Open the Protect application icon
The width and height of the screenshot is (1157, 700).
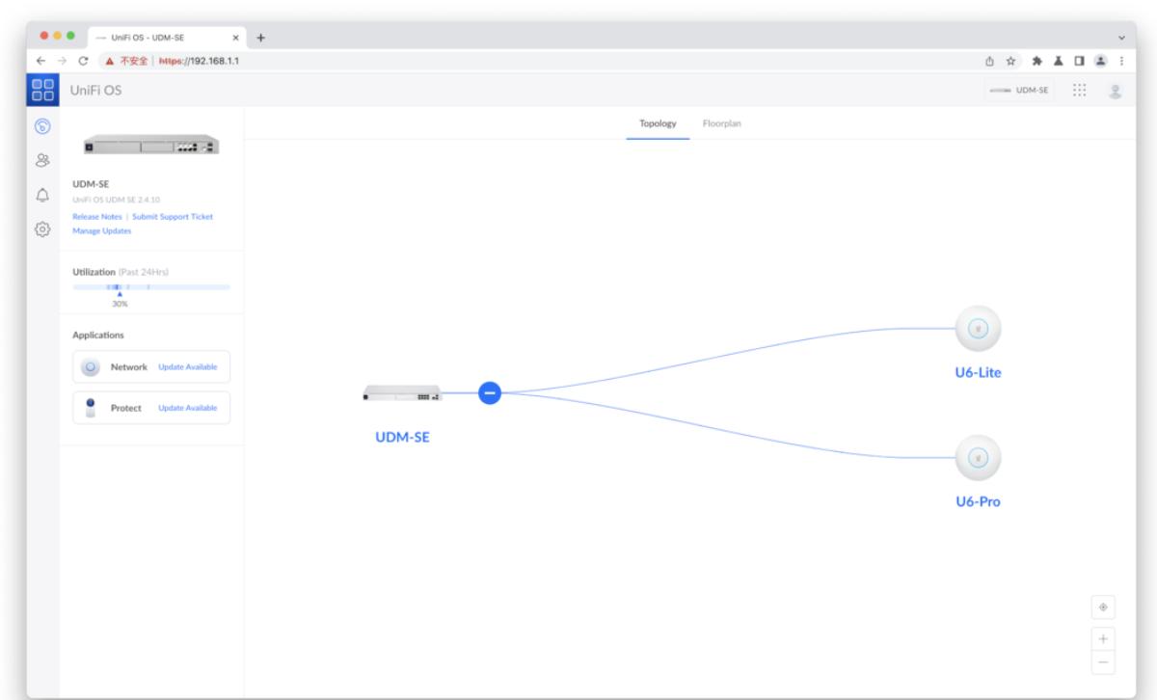tap(91, 407)
